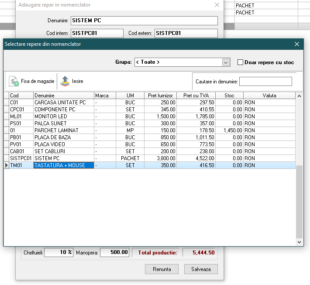This screenshot has width=310, height=285.
Task: Click the Cautare in denumire field
Action: coord(265,82)
